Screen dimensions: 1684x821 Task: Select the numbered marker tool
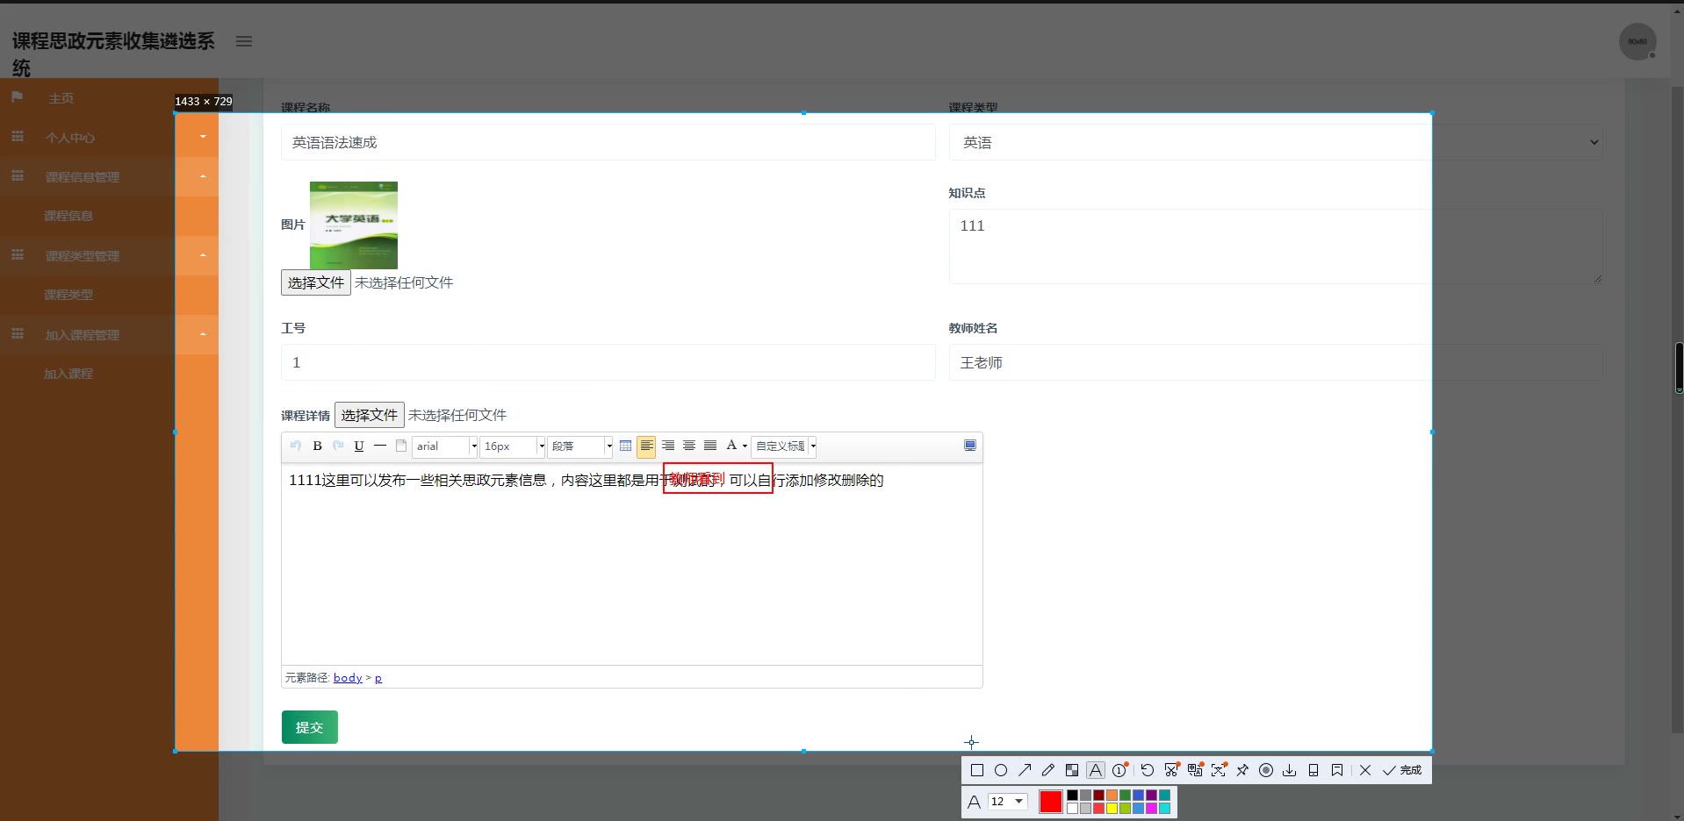(x=1119, y=770)
